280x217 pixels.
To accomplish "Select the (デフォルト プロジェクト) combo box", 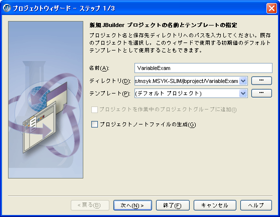I will coord(191,93).
